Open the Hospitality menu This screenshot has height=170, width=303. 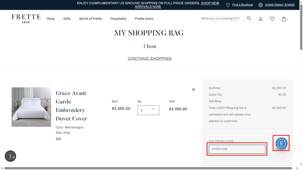click(x=118, y=19)
